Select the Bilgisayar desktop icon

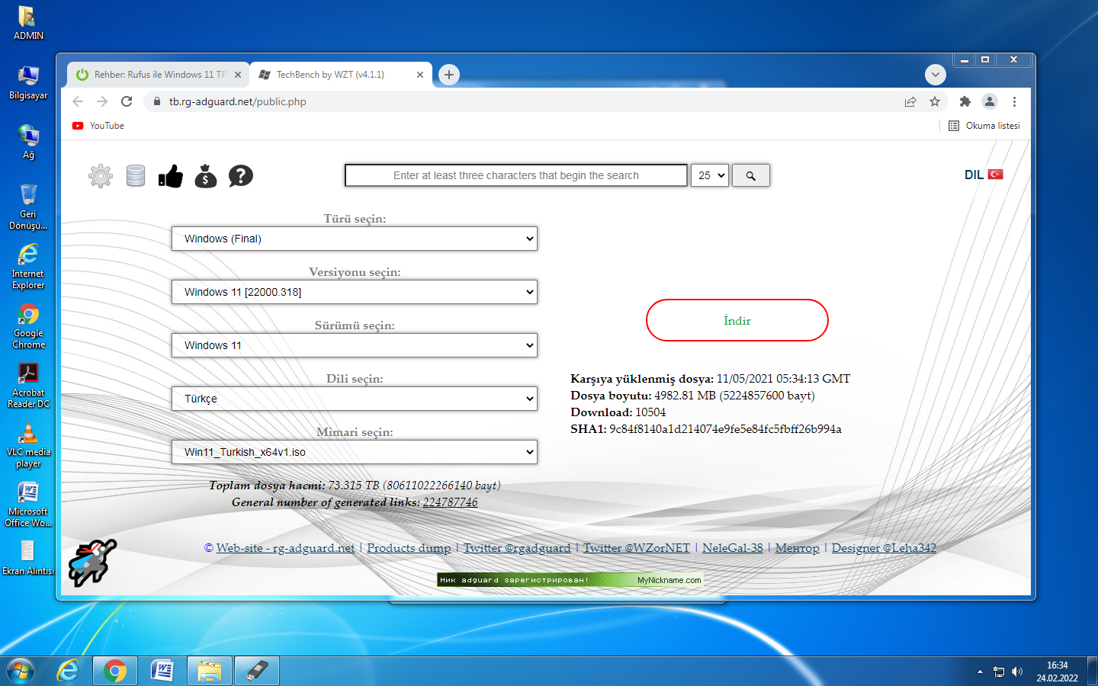(x=28, y=83)
